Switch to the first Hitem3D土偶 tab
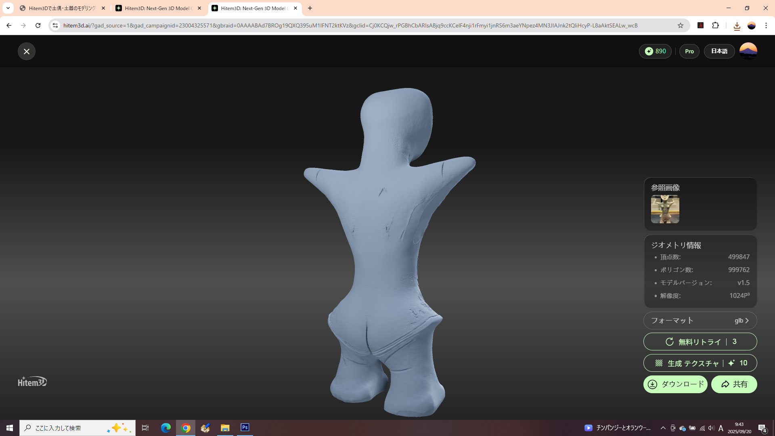The width and height of the screenshot is (775, 436). coord(62,8)
